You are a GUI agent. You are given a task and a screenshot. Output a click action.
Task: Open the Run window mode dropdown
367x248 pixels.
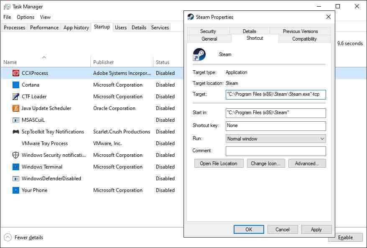[275, 138]
